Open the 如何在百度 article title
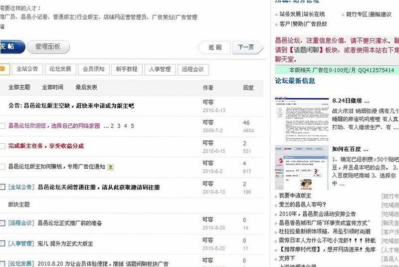Viewport: 399px width, 267px height. coord(350,149)
